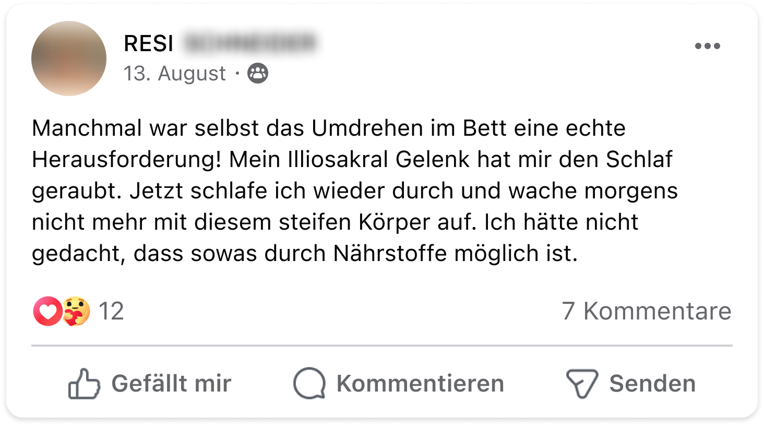Click the blurred profile picture avatar

coord(69,58)
